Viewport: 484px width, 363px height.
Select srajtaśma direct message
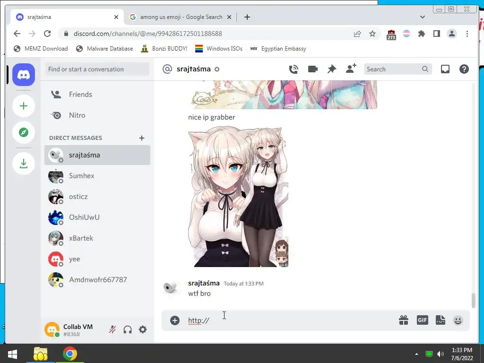tap(97, 155)
